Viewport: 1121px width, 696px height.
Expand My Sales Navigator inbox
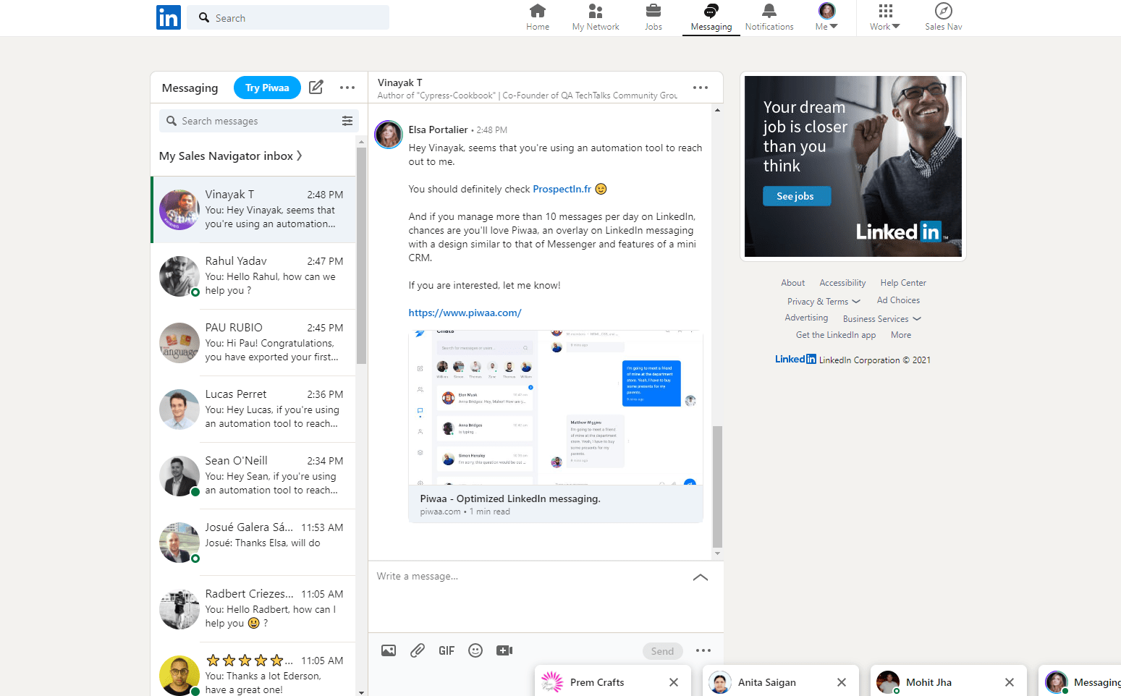231,156
